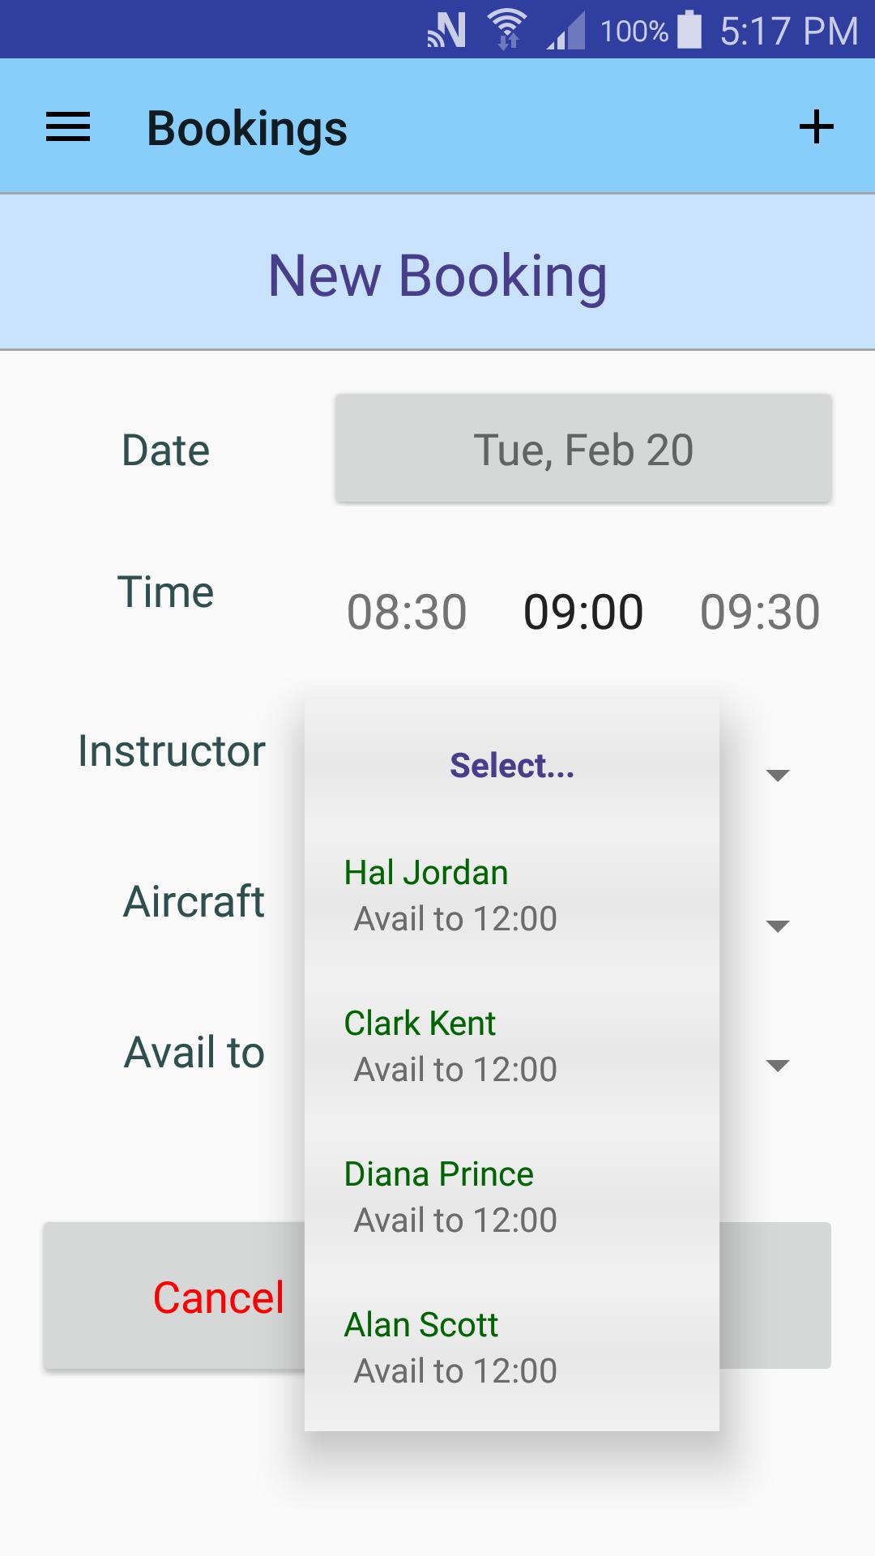Expand the Avail to dropdown arrow
875x1556 pixels.
(778, 1066)
